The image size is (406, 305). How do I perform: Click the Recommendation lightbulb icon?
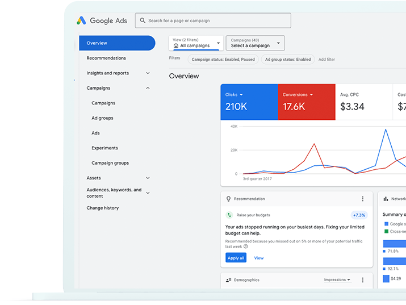[x=229, y=199]
